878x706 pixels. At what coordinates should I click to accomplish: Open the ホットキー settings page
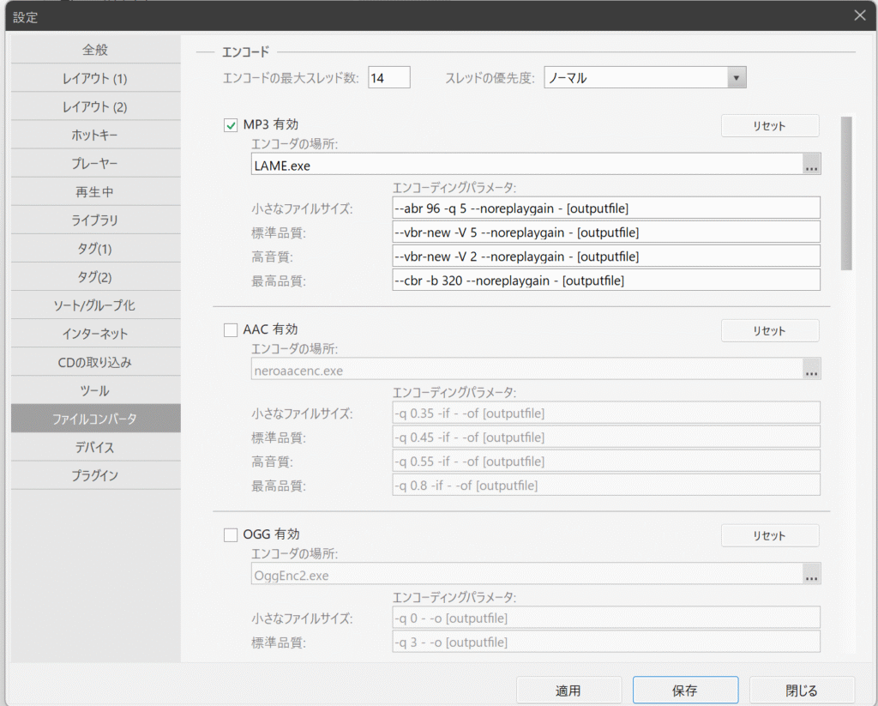click(95, 136)
